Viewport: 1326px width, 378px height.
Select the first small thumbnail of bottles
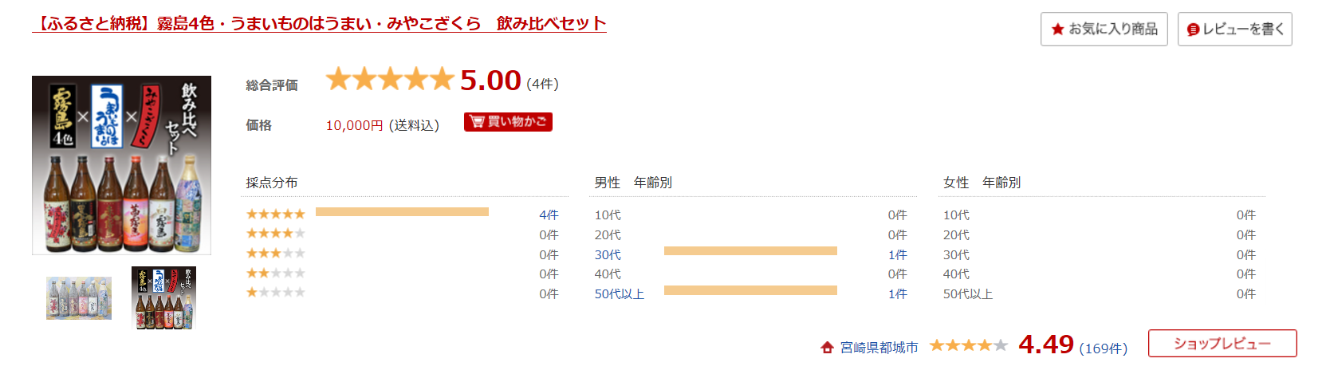tap(79, 298)
